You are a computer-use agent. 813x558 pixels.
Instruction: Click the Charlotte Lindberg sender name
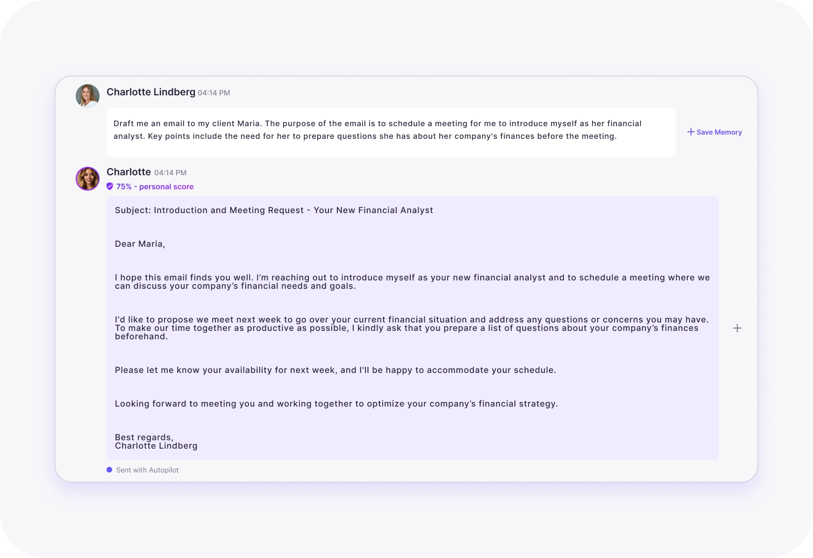[x=151, y=92]
